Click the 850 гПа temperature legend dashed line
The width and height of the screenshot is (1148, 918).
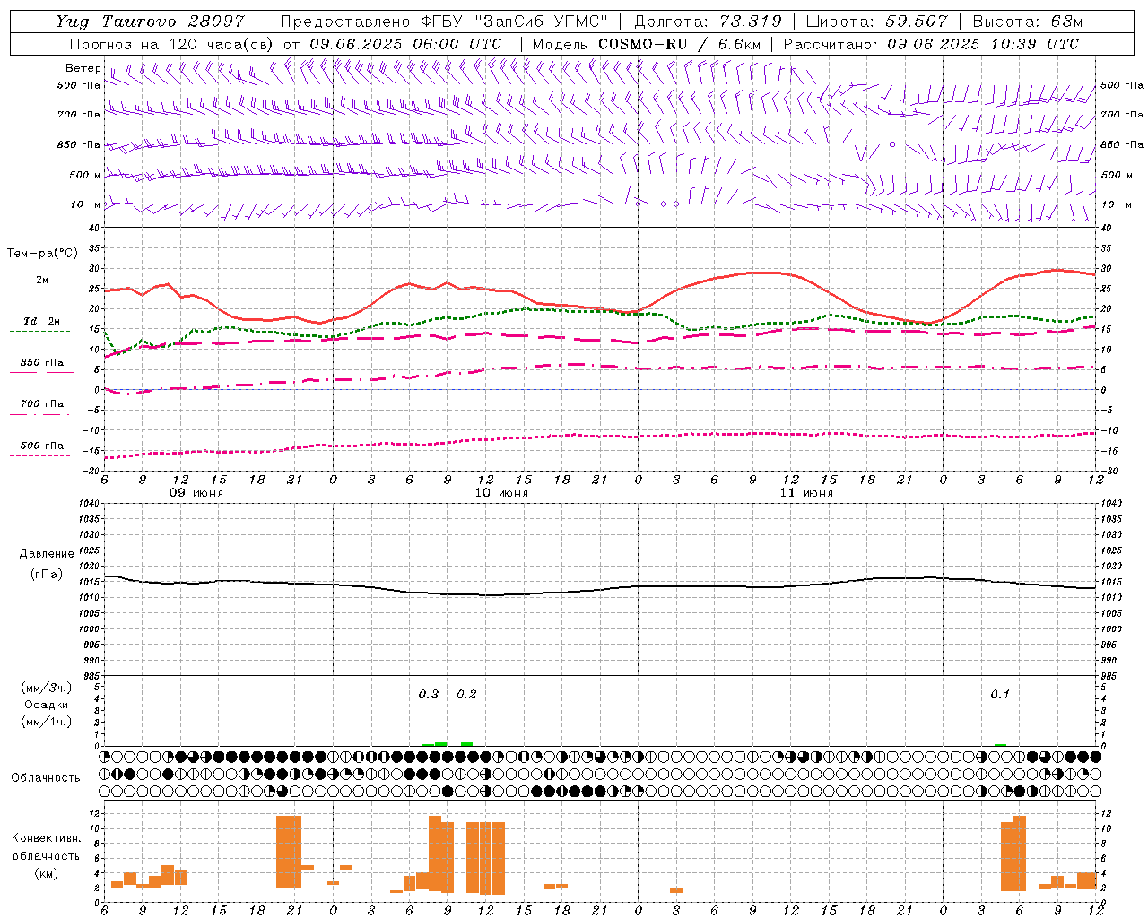point(39,373)
